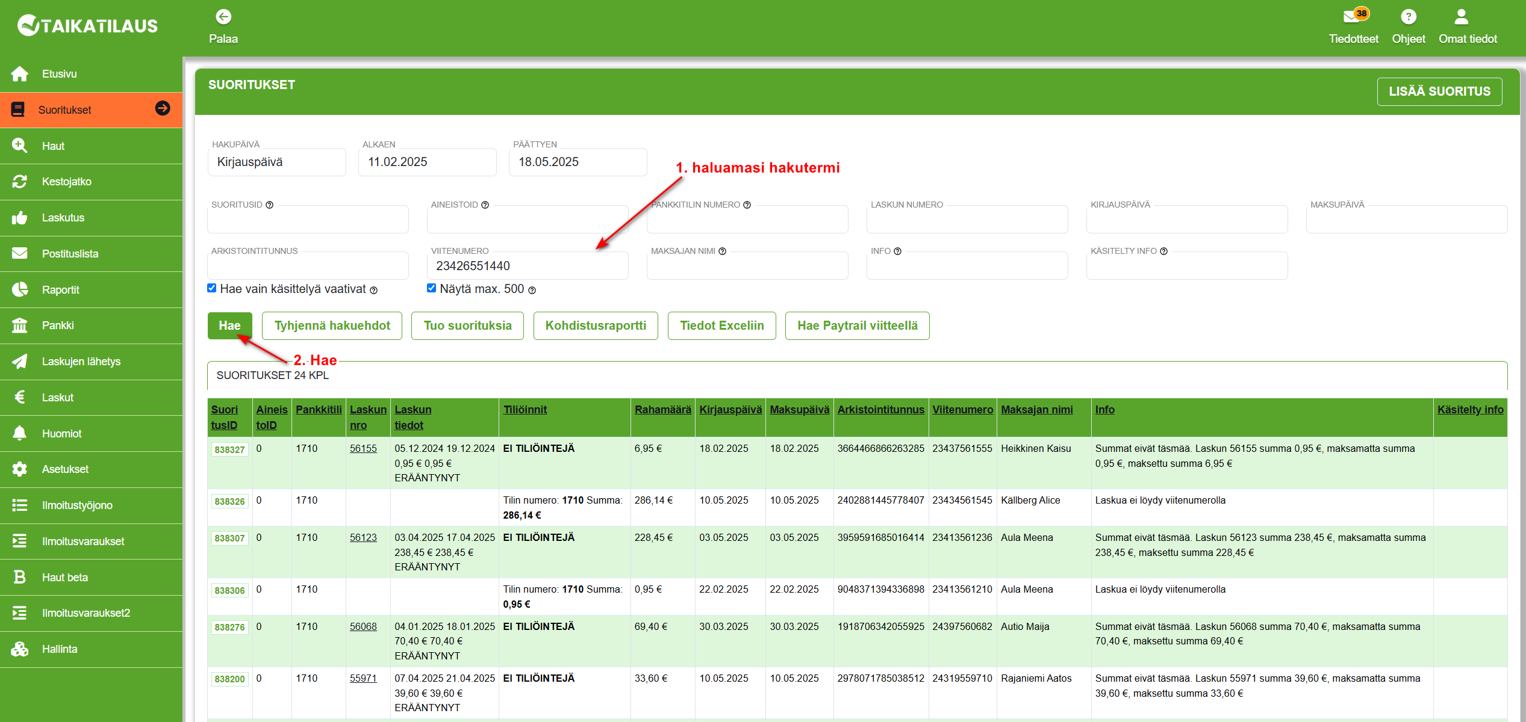Screen dimensions: 1526x722
Task: Click the Laskujen lähetys paper plane icon
Action: (x=20, y=361)
